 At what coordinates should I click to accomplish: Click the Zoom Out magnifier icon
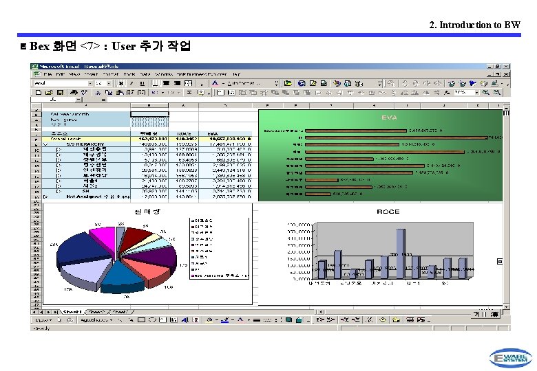tap(497, 92)
